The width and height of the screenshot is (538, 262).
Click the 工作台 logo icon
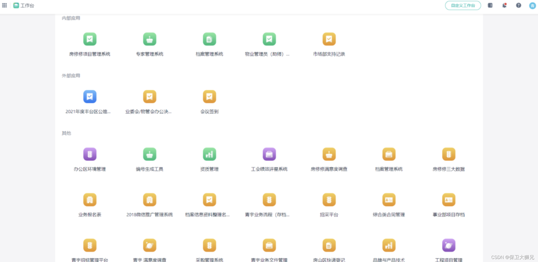16,5
